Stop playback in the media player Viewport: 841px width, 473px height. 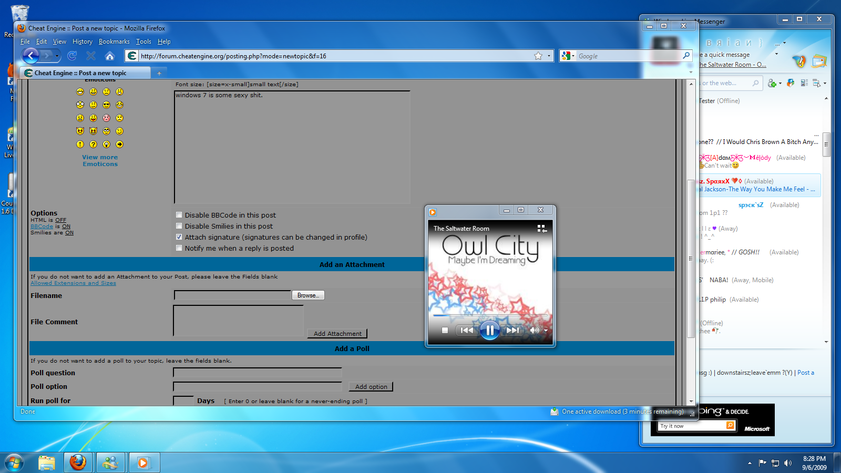point(445,330)
